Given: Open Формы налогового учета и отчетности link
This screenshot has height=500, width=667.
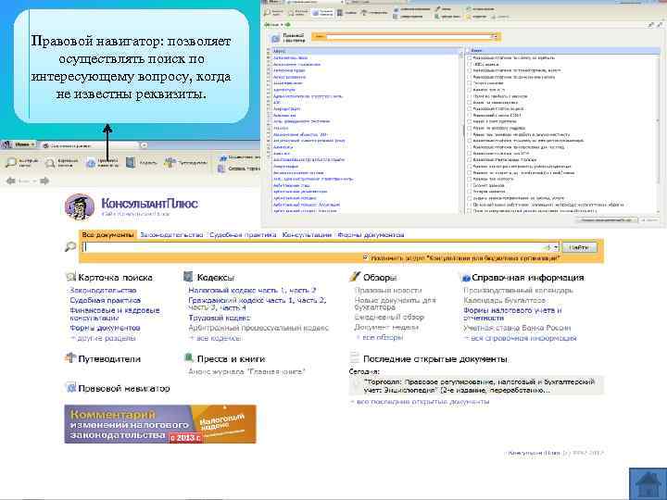Looking at the screenshot, I should click(512, 314).
